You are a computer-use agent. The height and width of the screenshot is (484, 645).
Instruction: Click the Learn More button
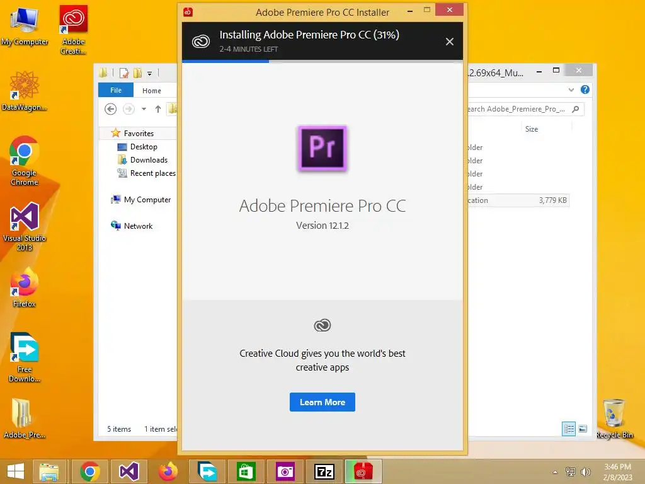pos(322,402)
